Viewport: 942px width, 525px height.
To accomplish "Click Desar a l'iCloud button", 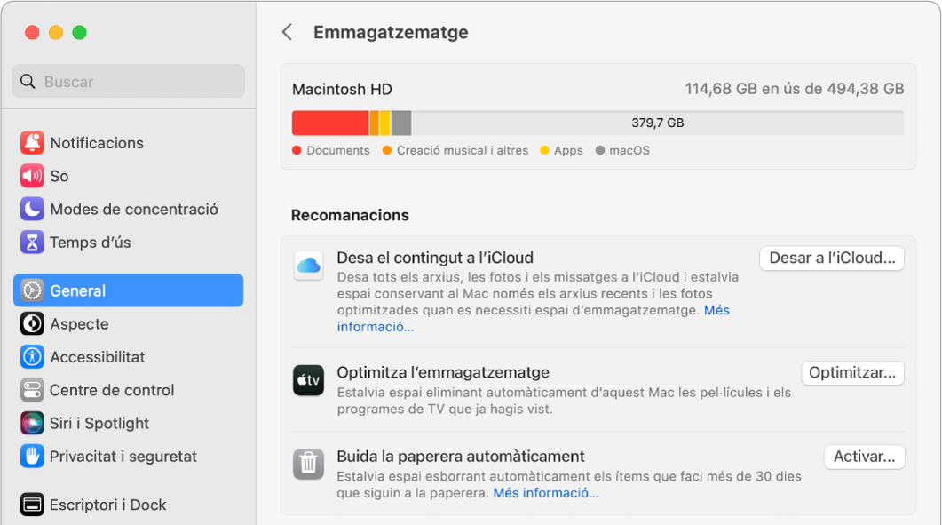I will click(831, 259).
